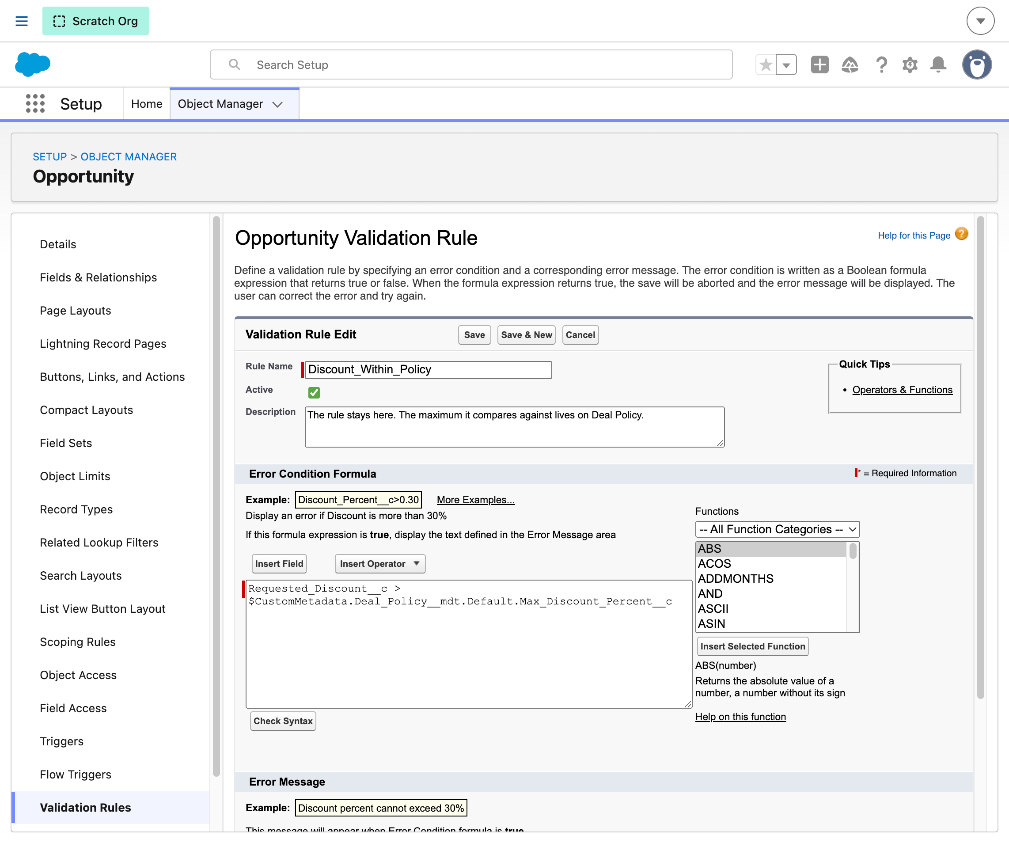This screenshot has height=843, width=1009.
Task: Open the setup gear icon
Action: (x=910, y=65)
